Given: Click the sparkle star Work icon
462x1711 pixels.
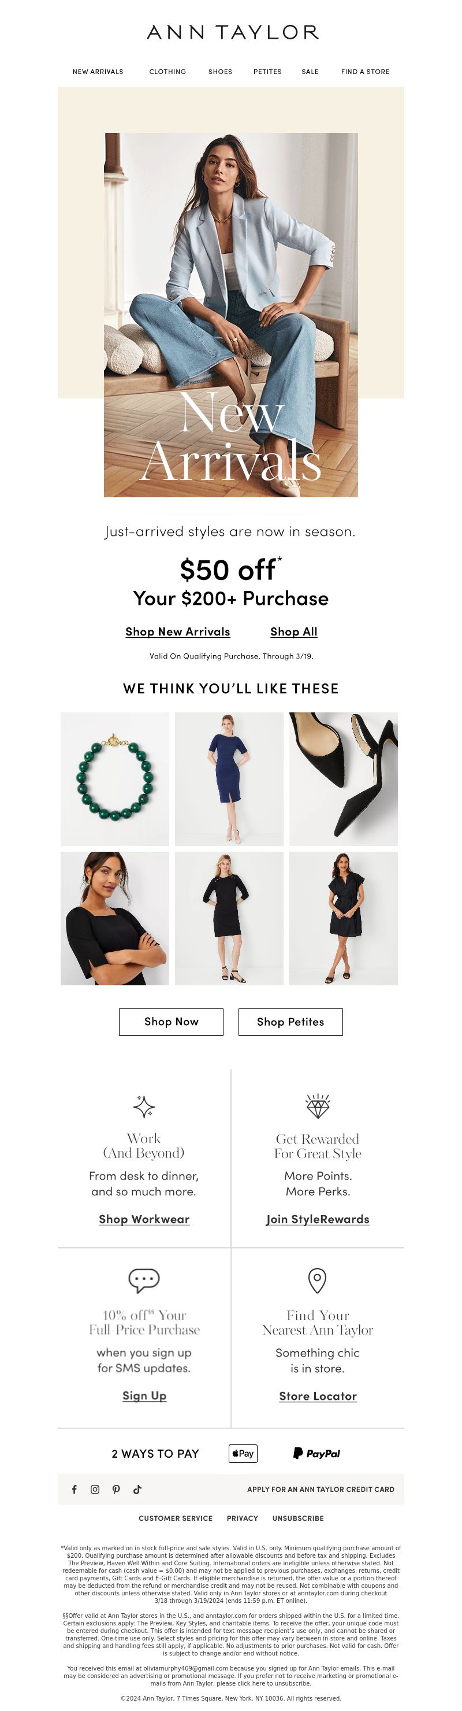Looking at the screenshot, I should click(144, 1107).
